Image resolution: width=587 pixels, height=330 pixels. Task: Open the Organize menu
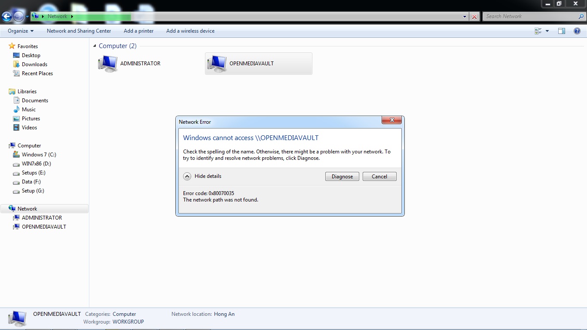21,31
